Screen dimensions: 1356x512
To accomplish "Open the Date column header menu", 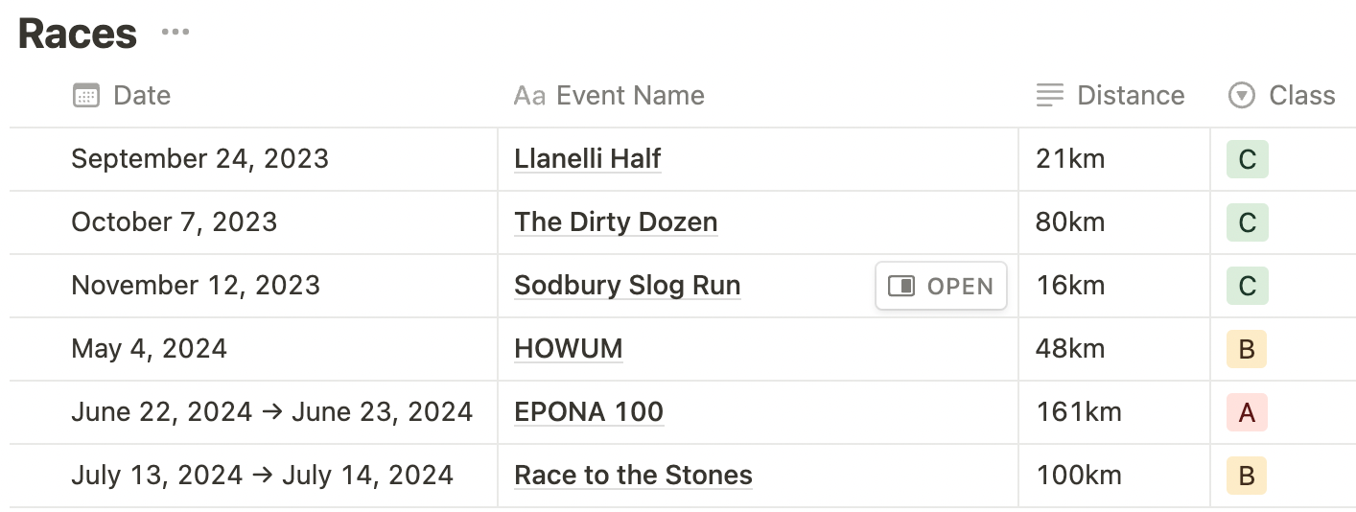I will coord(142,96).
